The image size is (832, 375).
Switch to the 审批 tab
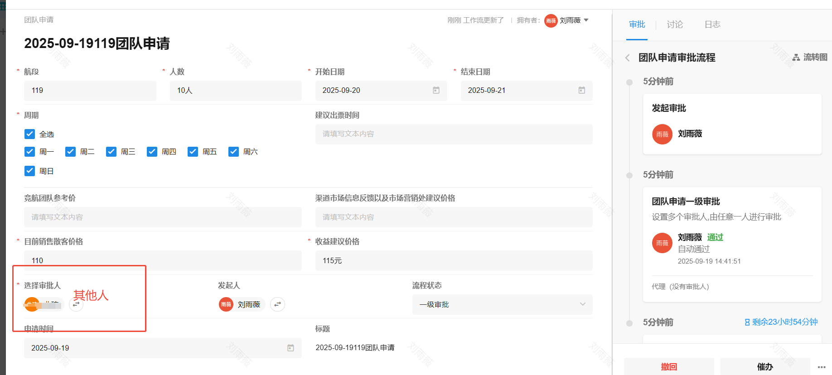[x=637, y=24]
